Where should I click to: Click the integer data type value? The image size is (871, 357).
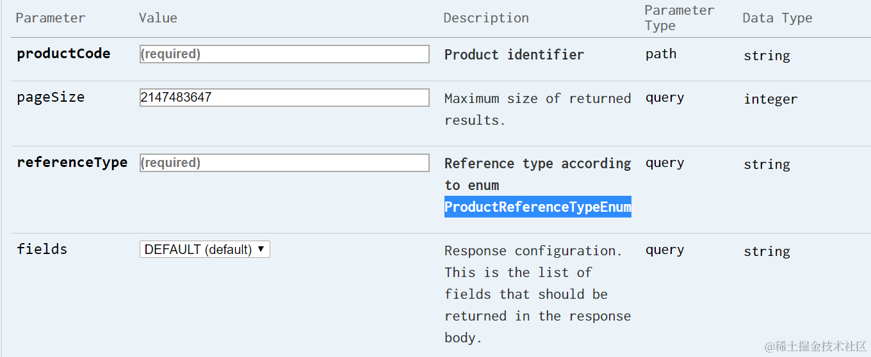click(770, 99)
